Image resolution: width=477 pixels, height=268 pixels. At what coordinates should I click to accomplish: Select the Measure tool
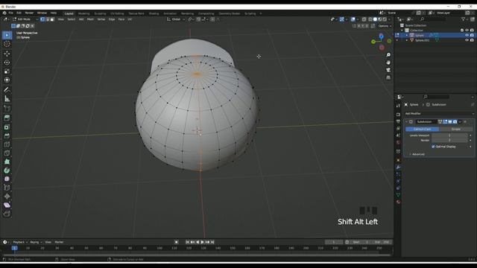point(7,98)
